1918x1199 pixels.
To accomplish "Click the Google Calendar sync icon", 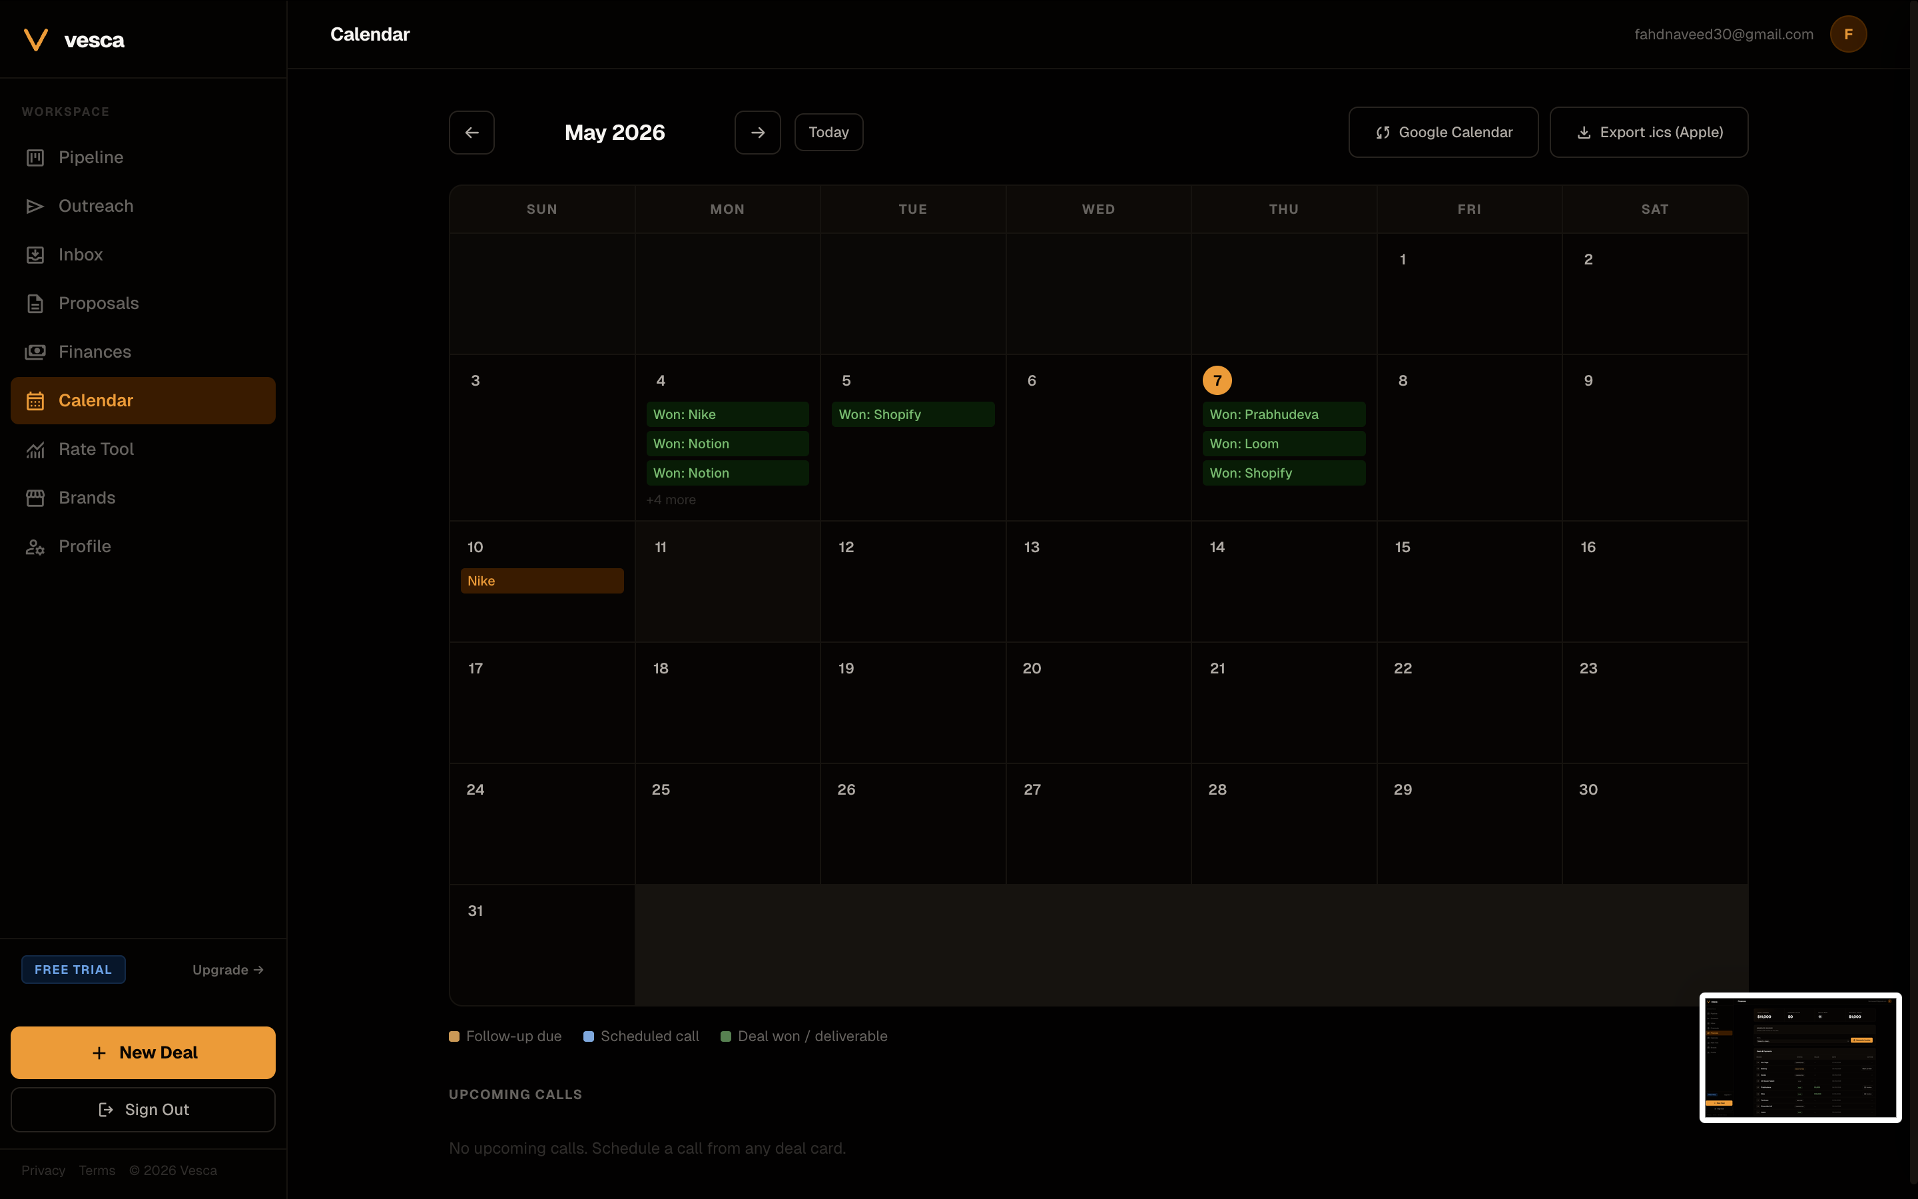I will click(x=1383, y=133).
